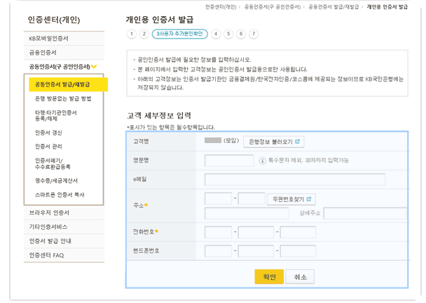Click step 4 circle
The image size is (426, 303).
point(216,34)
